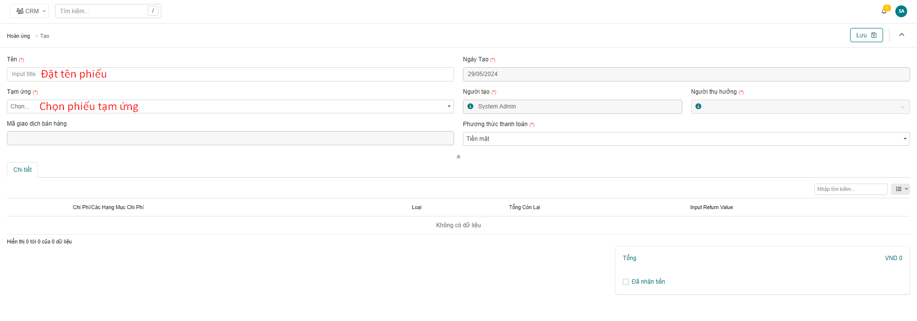Click the Nhập tìm kiếm table search
The height and width of the screenshot is (321, 917).
point(850,189)
